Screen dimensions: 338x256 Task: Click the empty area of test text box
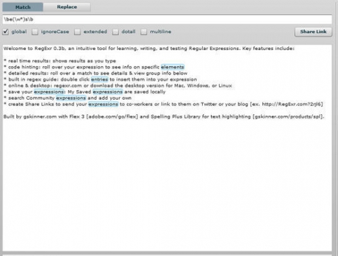pos(167,185)
